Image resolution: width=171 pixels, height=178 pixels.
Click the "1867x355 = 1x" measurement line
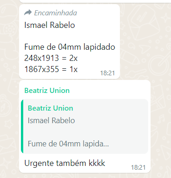51,69
